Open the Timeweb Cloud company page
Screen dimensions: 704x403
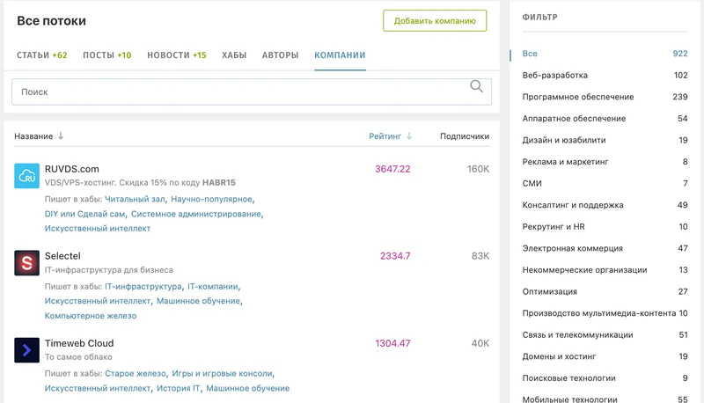click(79, 343)
